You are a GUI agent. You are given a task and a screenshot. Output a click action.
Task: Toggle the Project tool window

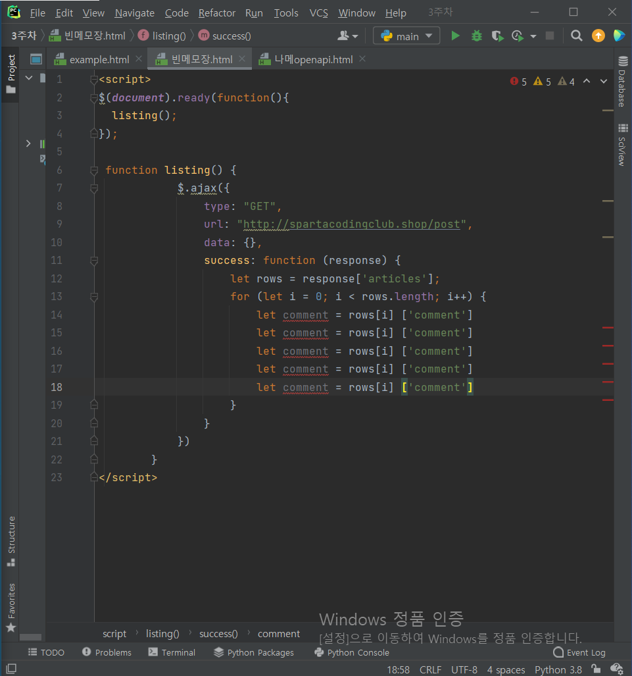11,74
